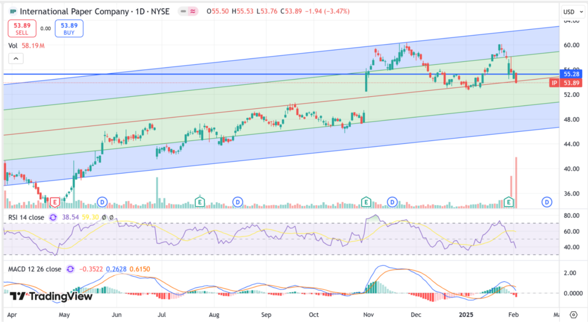Click the RSI value 38.54
This screenshot has width=588, height=322.
coord(70,217)
